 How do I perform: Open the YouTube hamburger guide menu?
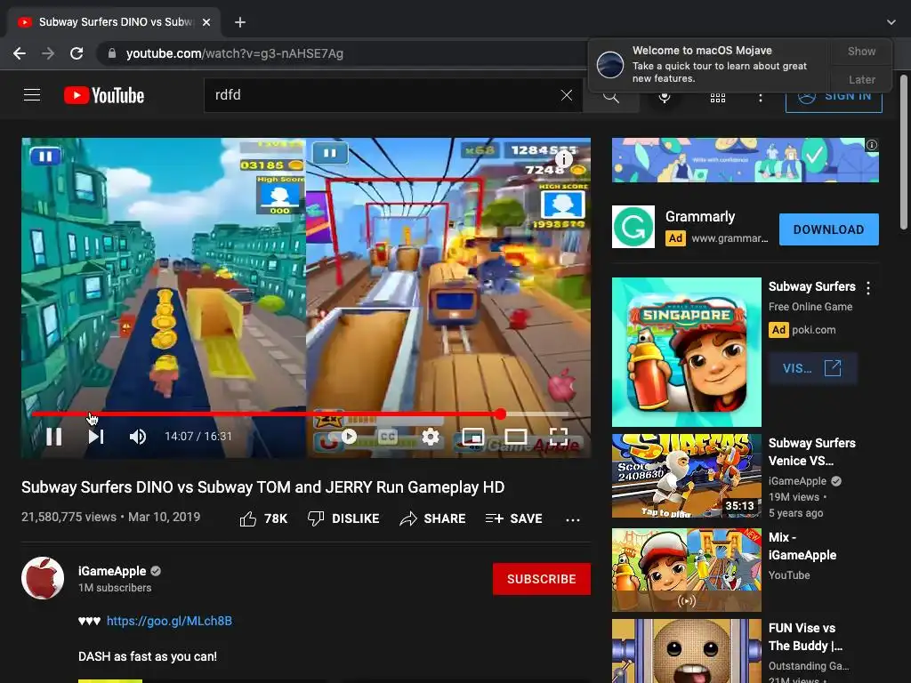tap(32, 94)
